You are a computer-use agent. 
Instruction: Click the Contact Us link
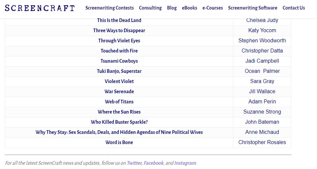[x=294, y=8]
